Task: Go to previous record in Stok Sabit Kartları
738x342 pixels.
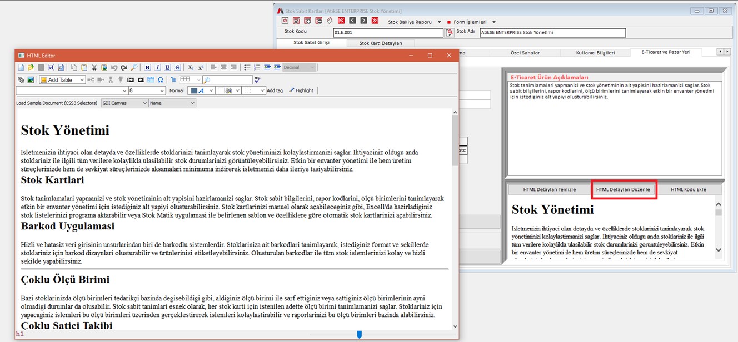Action: click(x=352, y=21)
